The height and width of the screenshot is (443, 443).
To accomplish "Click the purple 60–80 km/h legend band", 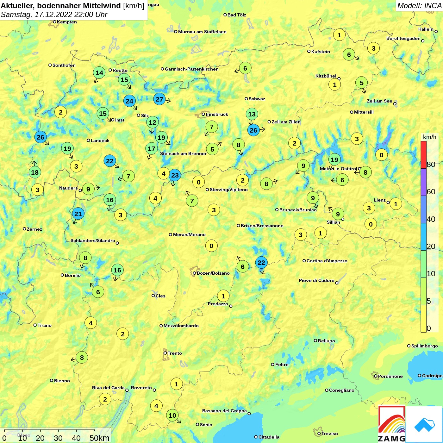I will tap(423, 182).
